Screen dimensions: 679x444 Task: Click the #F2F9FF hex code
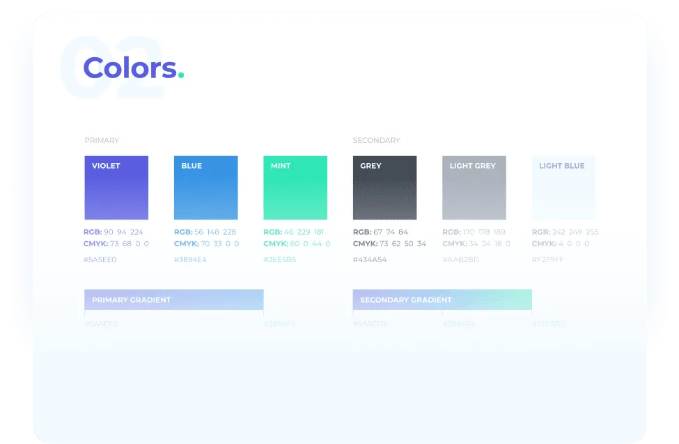coord(548,260)
